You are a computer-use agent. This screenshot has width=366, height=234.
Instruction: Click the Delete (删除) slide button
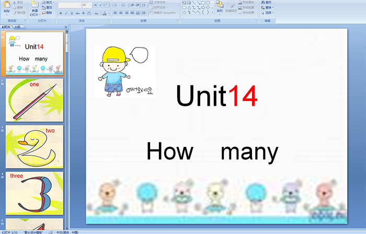(47, 13)
